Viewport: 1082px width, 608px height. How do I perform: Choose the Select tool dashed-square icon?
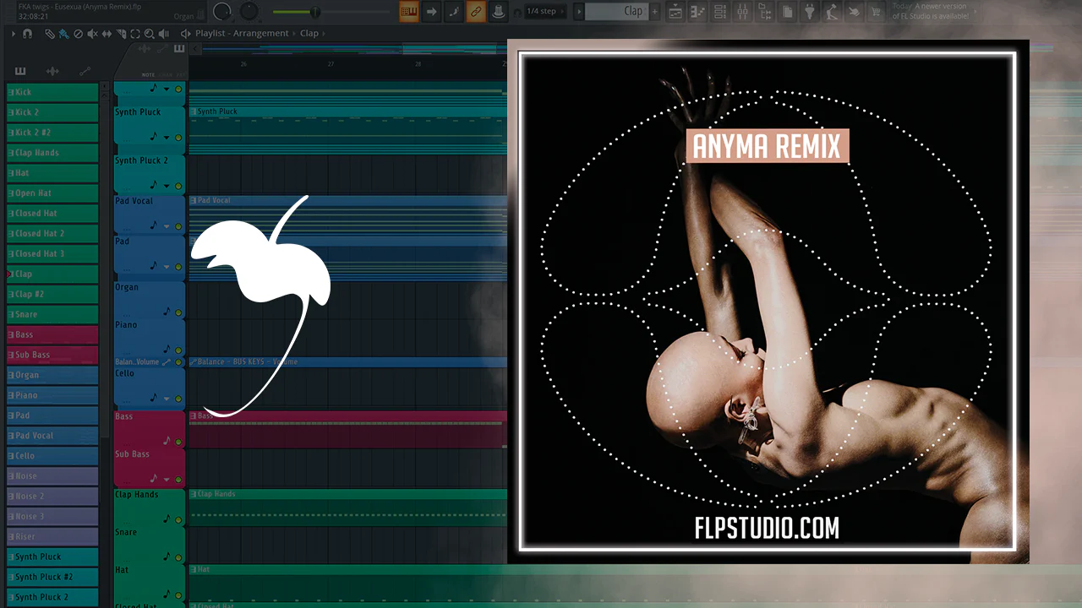click(135, 34)
